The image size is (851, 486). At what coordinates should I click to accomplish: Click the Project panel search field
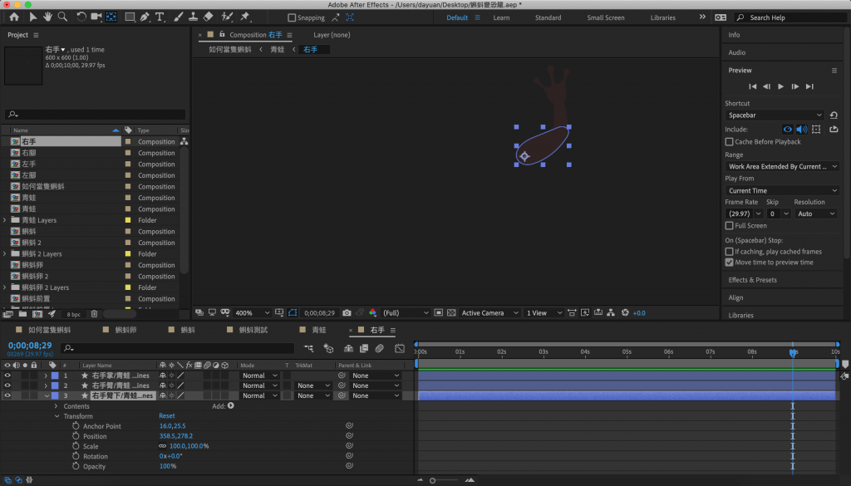95,115
